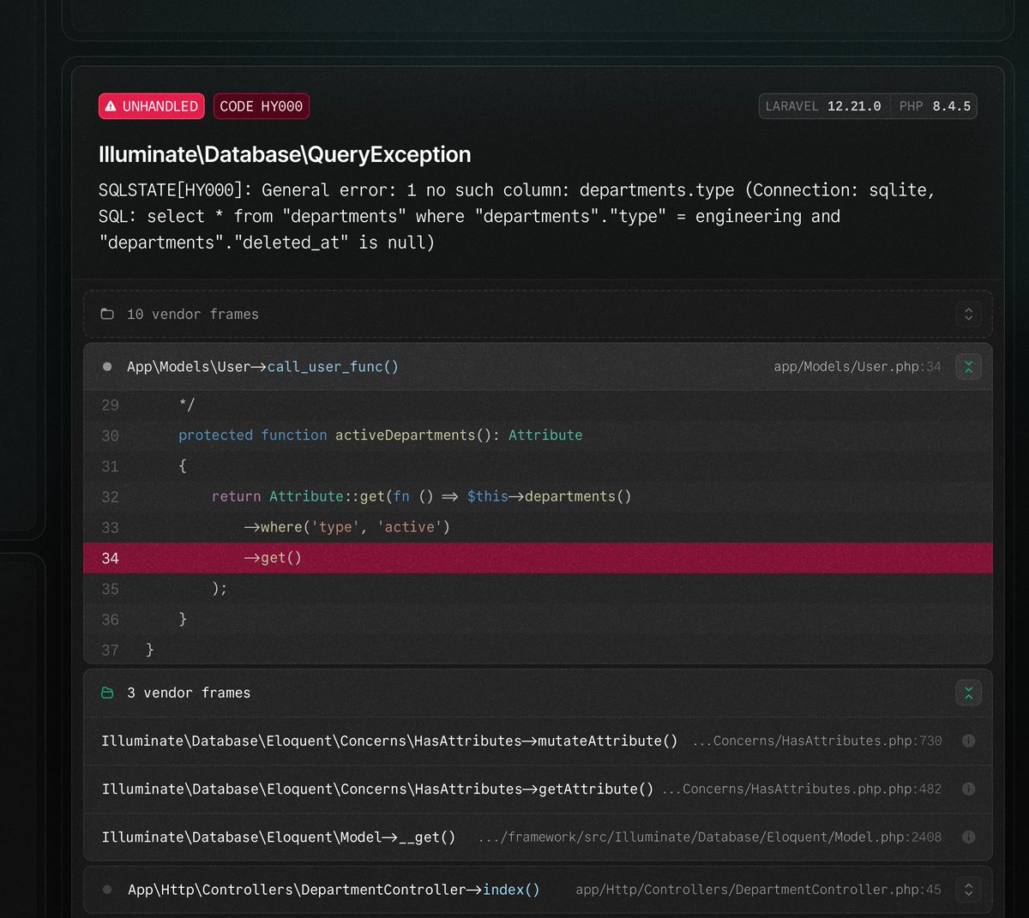Click the Illuminate\Database\QueryException heading
The width and height of the screenshot is (1029, 918).
click(285, 154)
